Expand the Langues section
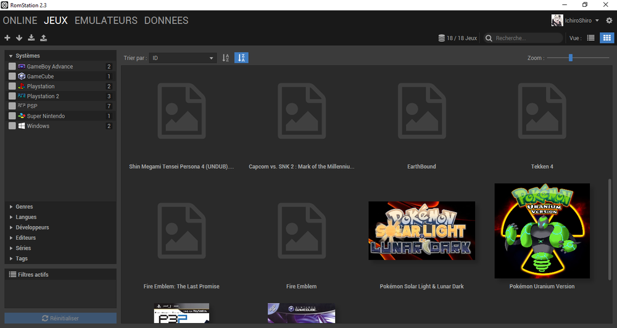 [x=11, y=217]
